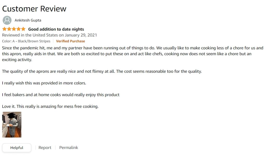Image resolution: width=266 pixels, height=156 pixels.
Task: Click the fourth star in the rating
Action: 19,29
